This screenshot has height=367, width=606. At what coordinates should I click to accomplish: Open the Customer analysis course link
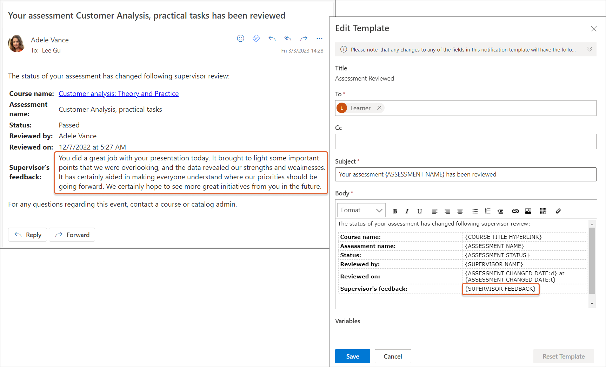point(119,94)
